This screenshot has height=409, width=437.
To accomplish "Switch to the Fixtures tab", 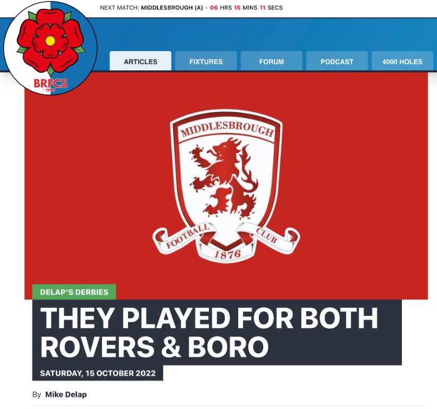I will pyautogui.click(x=206, y=61).
